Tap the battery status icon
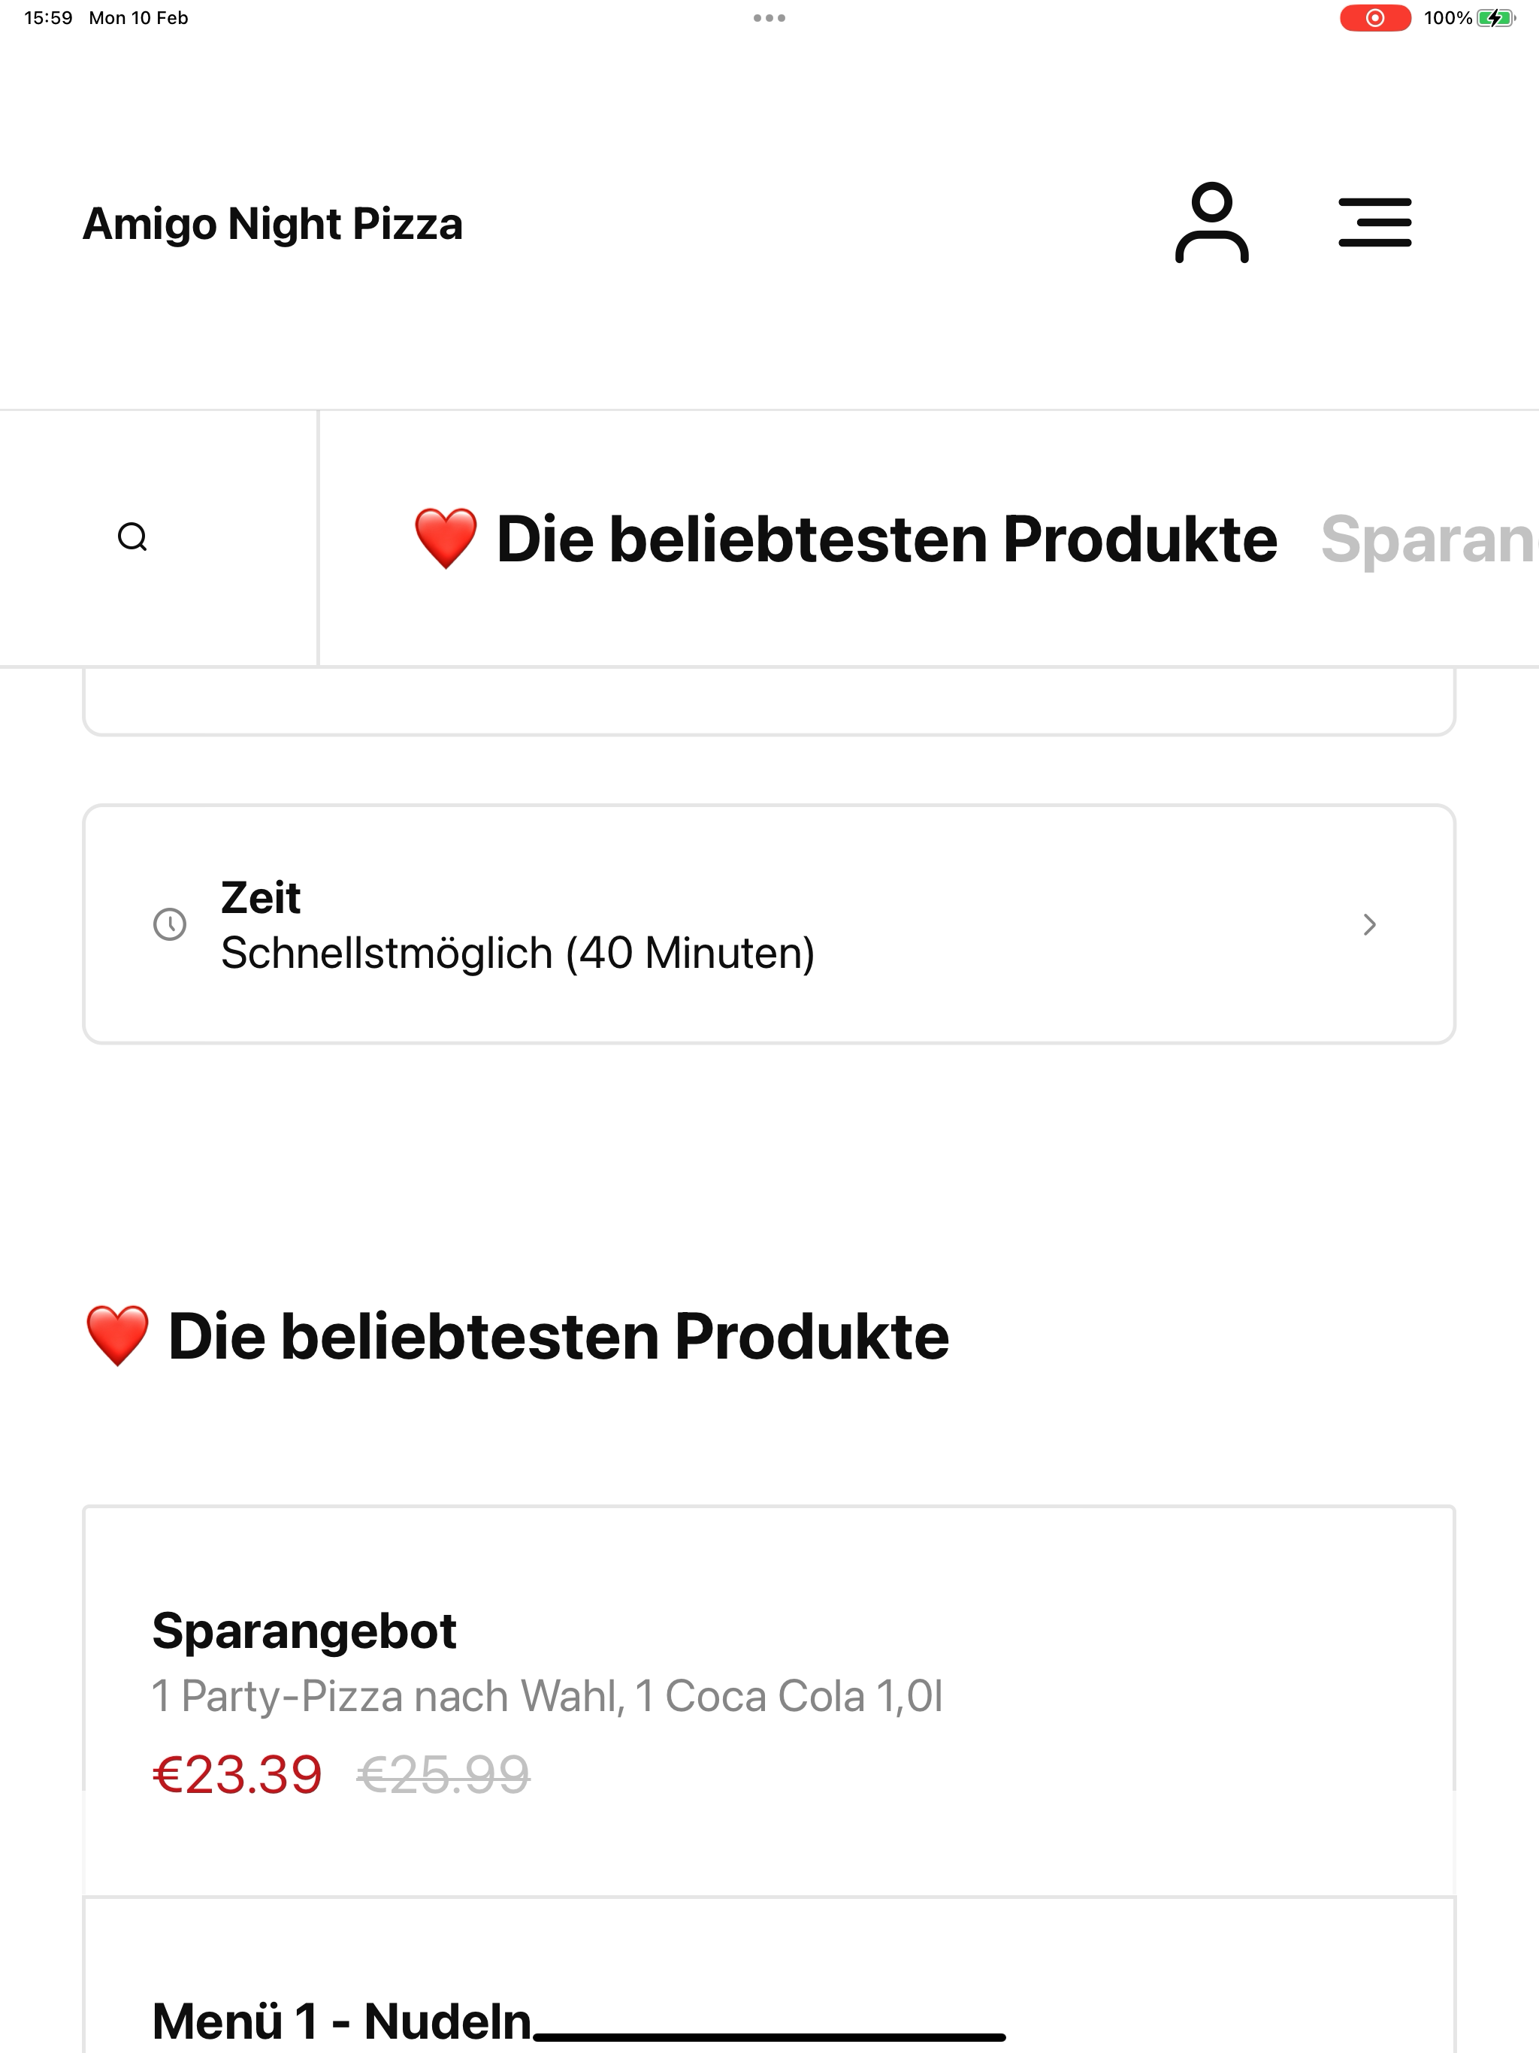Viewport: 1539px width, 2053px height. click(1495, 17)
